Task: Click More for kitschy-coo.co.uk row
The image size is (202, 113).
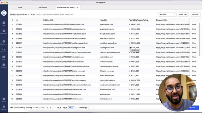Action: point(194,71)
